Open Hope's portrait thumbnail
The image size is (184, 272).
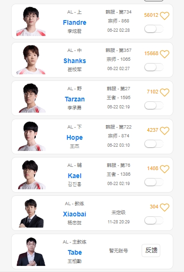pyautogui.click(x=31, y=136)
